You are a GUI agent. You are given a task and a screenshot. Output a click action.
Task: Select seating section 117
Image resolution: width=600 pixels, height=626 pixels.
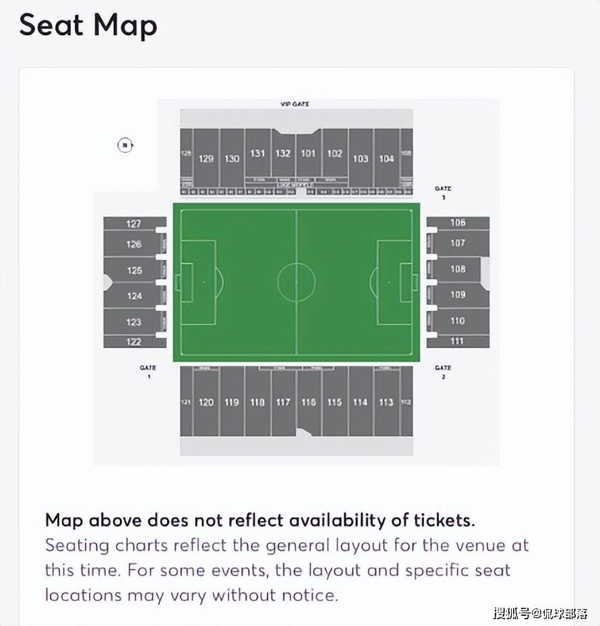point(283,402)
